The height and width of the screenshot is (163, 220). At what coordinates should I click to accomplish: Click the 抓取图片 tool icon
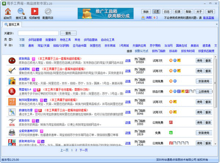coord(12,81)
